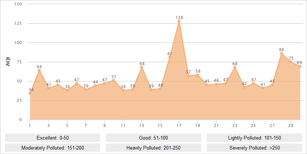Select the Moderately Polluted: 151-200 legend box
Screen dimensions: 307x154
[53, 148]
